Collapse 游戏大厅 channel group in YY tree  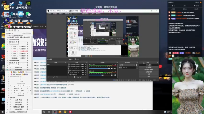click(x=7, y=42)
